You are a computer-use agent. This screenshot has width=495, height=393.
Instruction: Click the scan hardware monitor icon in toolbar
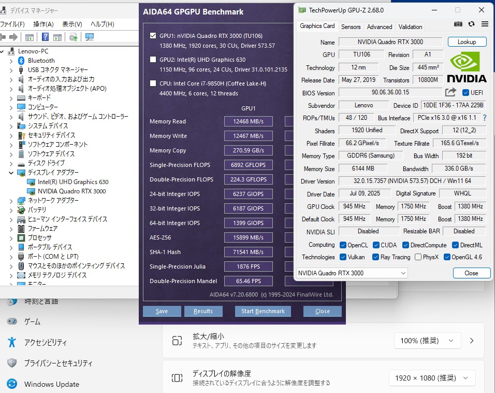[90, 37]
